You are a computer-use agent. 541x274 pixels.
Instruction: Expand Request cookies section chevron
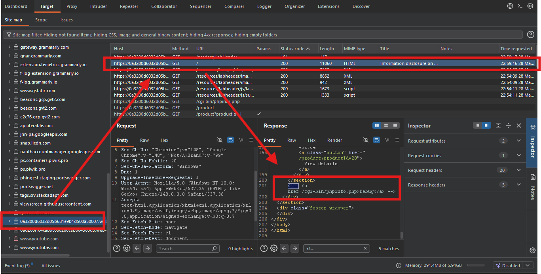(519, 155)
